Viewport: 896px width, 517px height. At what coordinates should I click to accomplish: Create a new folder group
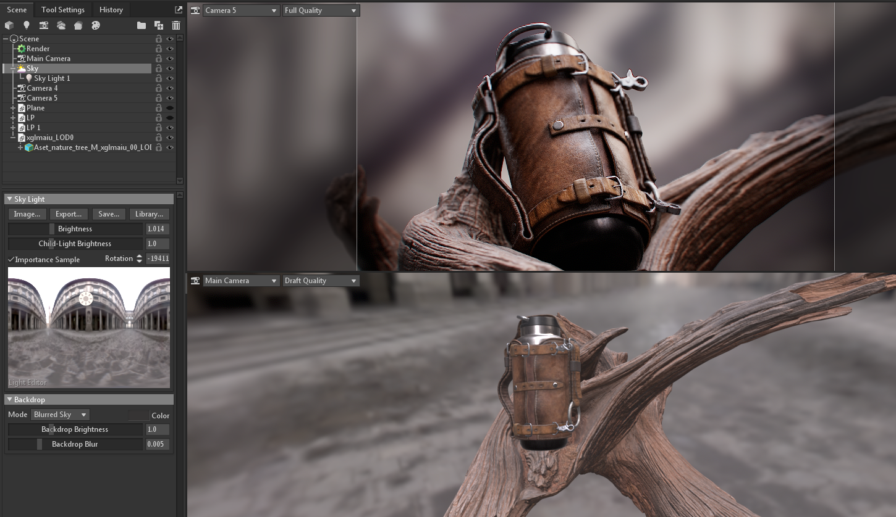(x=142, y=25)
